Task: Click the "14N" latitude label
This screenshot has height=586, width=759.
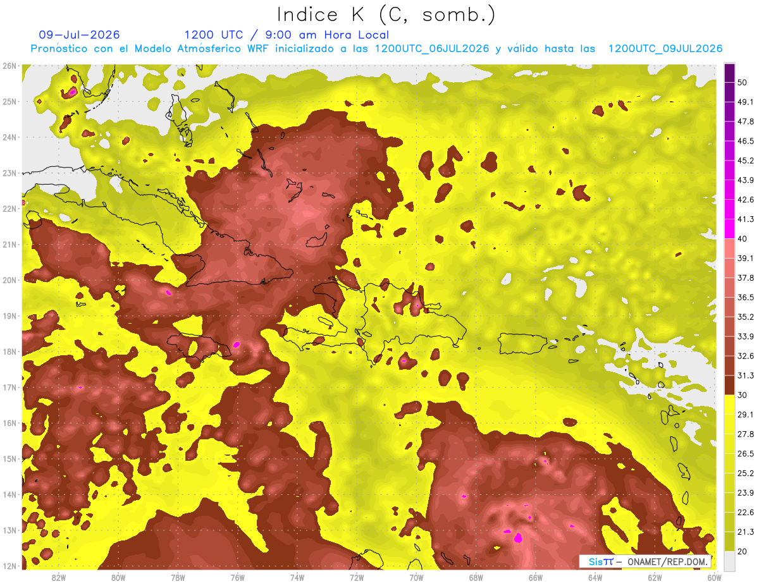Action: 9,494
